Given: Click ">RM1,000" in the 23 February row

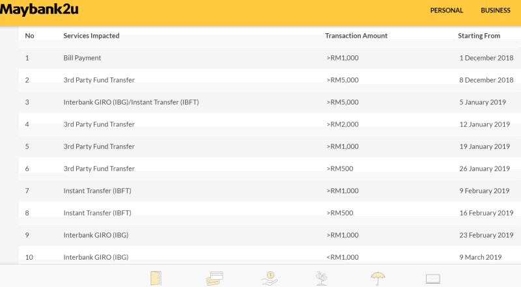Looking at the screenshot, I should [343, 235].
